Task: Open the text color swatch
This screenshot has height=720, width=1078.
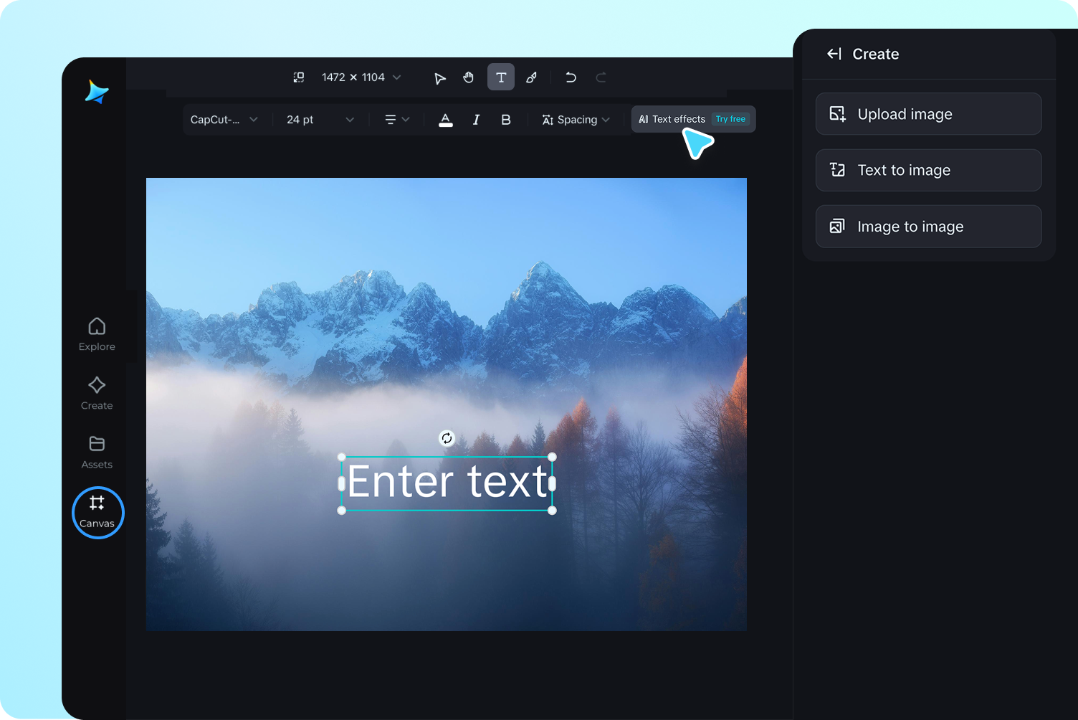Action: point(446,119)
